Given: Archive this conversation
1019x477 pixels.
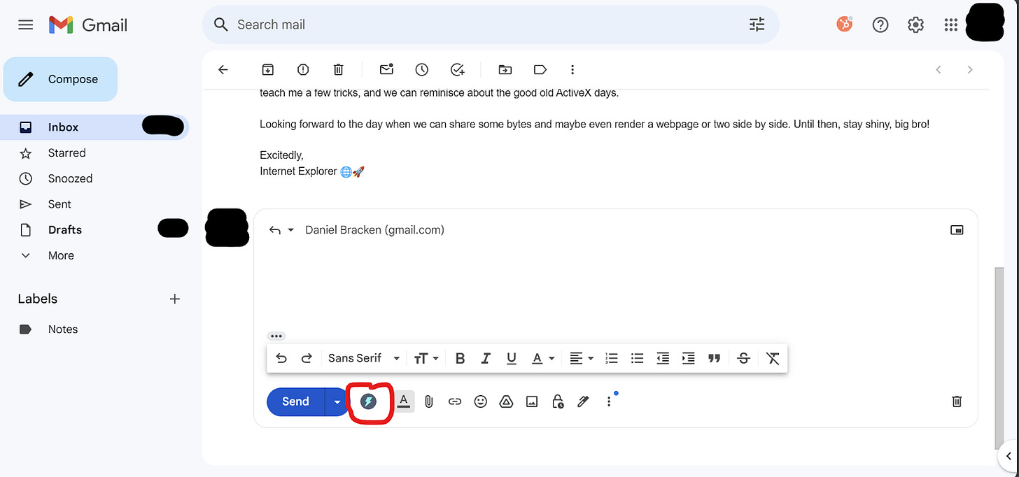Looking at the screenshot, I should click(x=267, y=69).
